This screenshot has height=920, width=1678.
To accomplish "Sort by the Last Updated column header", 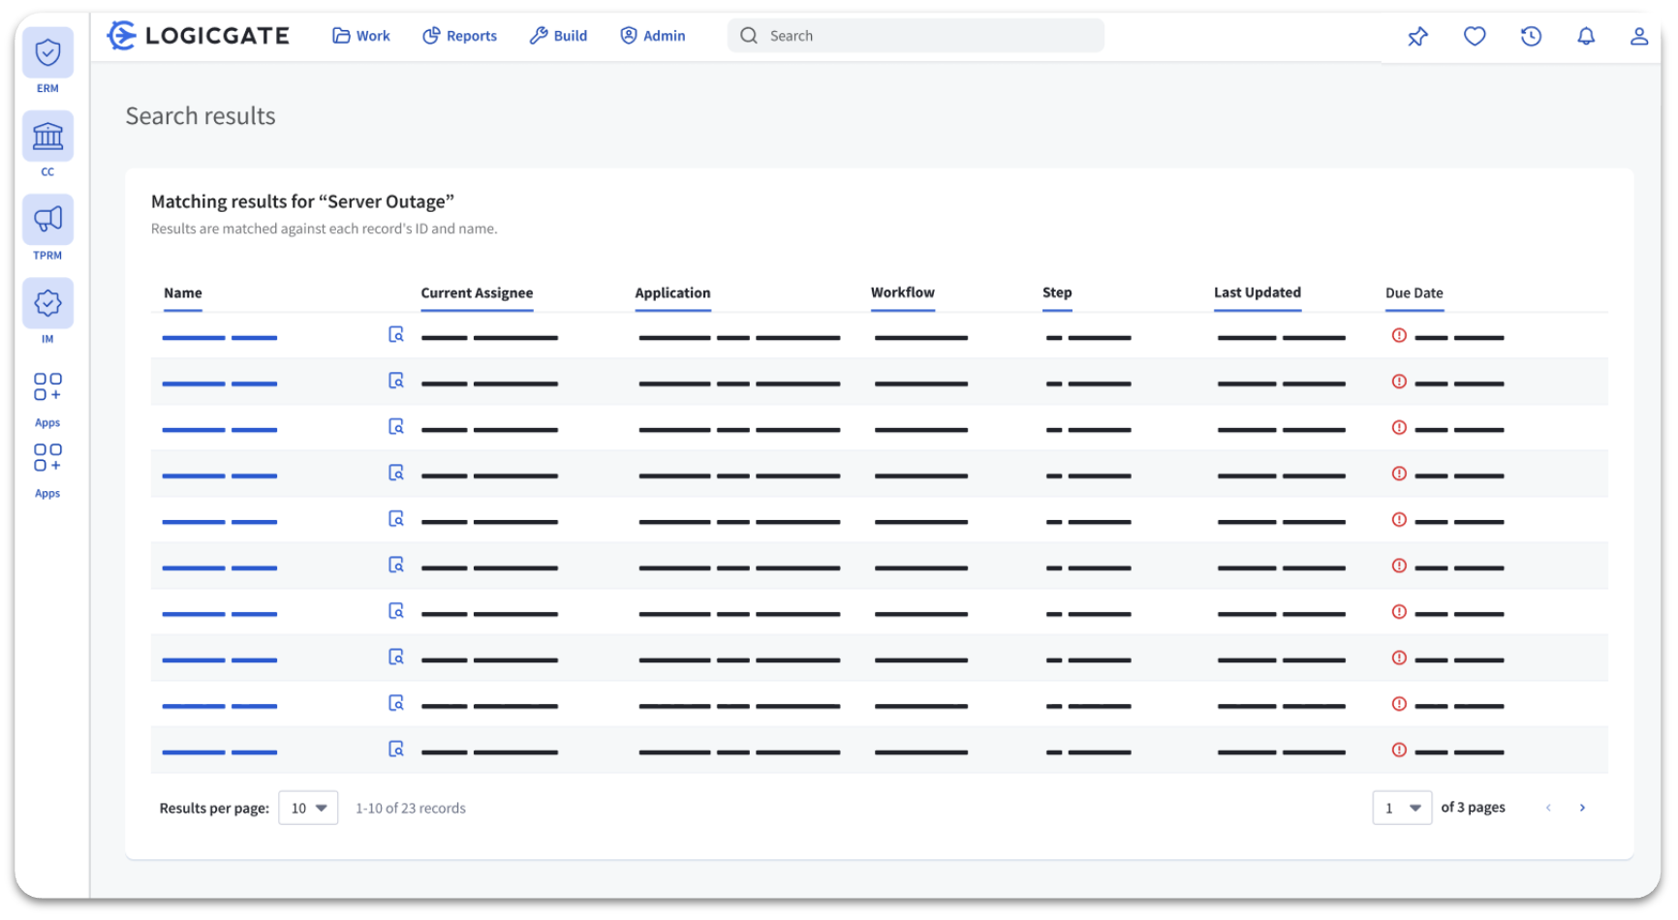I will [1257, 292].
